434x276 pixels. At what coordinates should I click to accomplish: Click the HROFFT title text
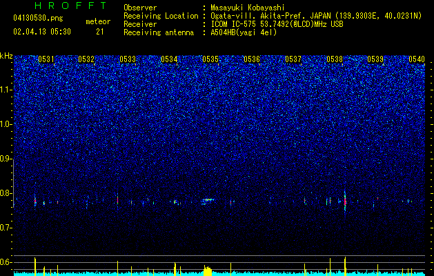71,6
